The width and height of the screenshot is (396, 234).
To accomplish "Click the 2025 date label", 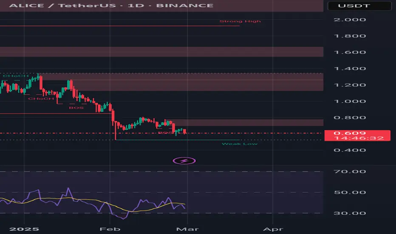I will (x=24, y=229).
